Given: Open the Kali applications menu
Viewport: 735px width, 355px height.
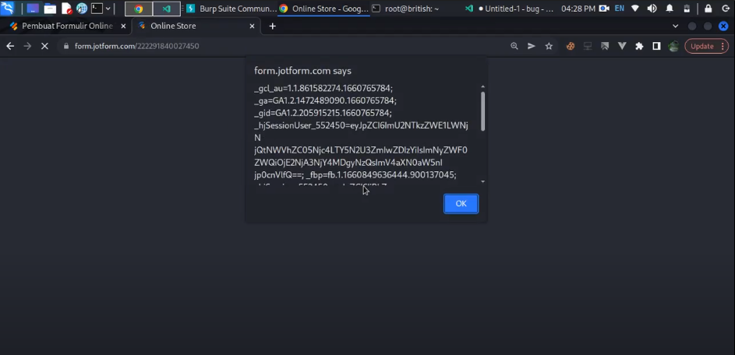Looking at the screenshot, I should (x=8, y=9).
